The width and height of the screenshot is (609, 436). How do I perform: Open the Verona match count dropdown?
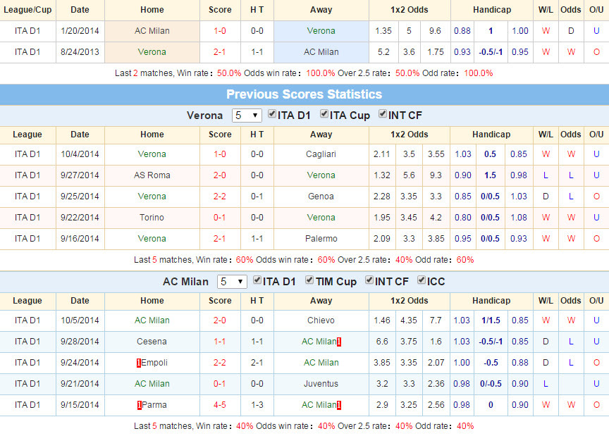pos(247,116)
